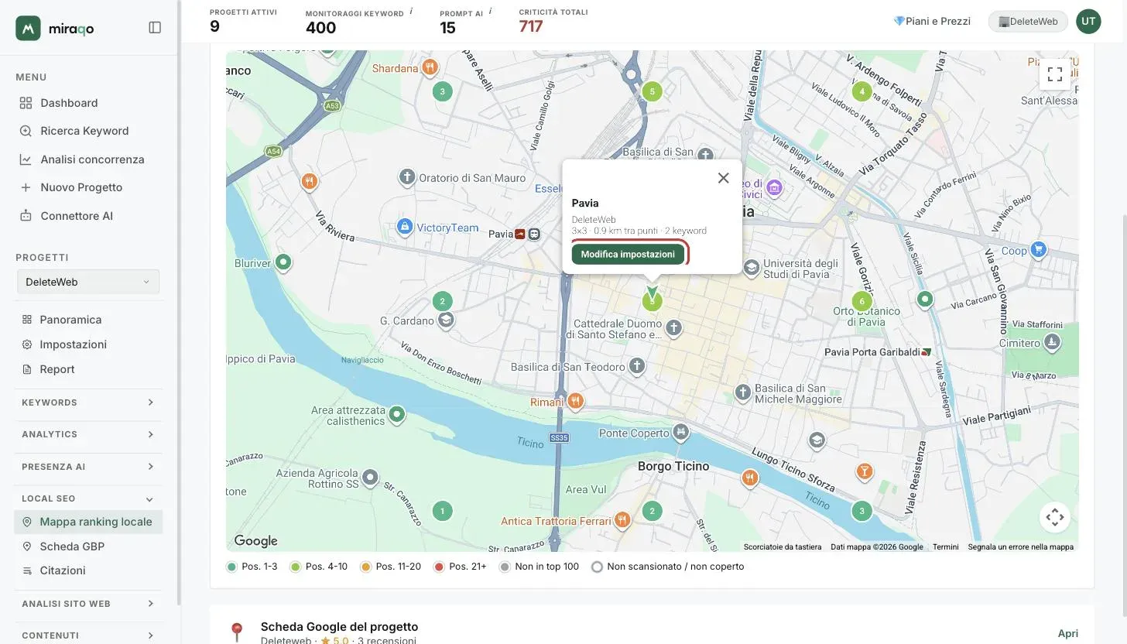Viewport: 1127px width, 644px height.
Task: Expand the KEYWORDS section
Action: [x=88, y=402]
